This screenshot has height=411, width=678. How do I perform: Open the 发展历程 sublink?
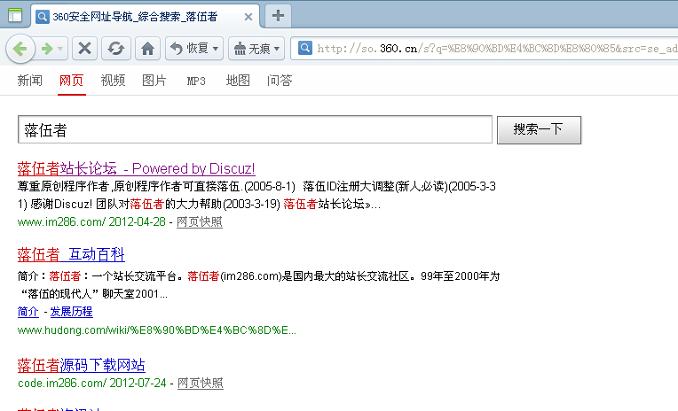pos(71,312)
